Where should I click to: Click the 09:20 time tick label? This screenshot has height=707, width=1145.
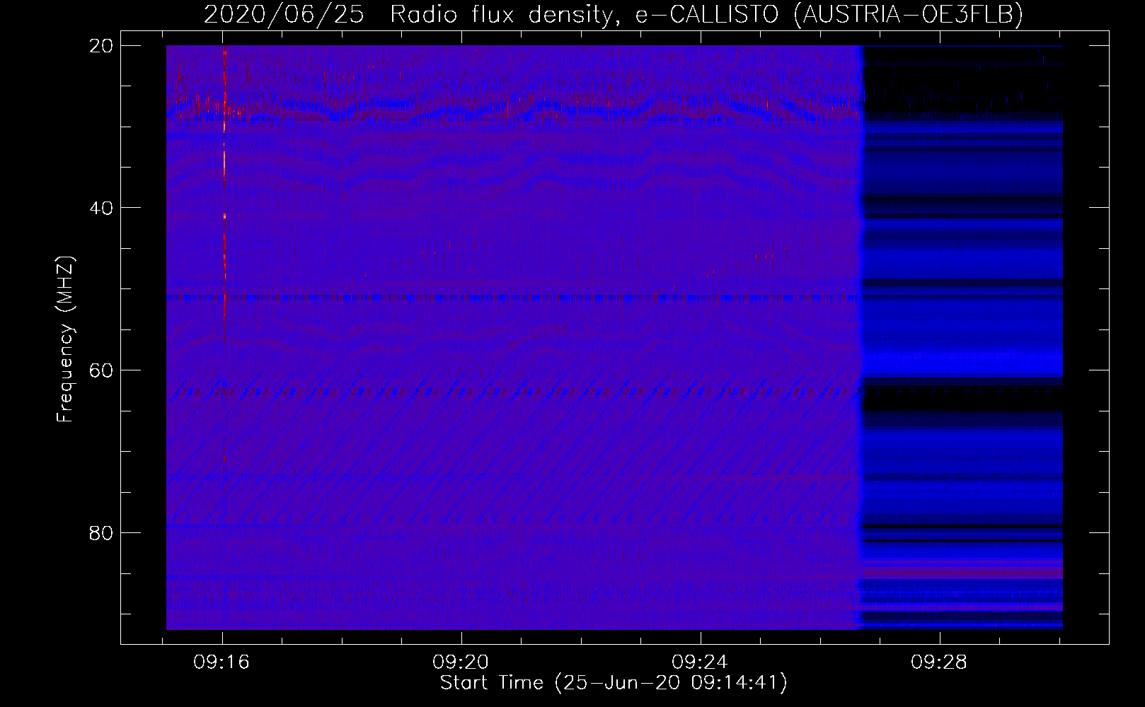tap(461, 662)
